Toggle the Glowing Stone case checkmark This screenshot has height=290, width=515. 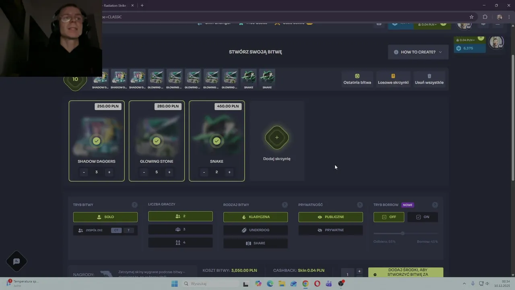click(157, 141)
